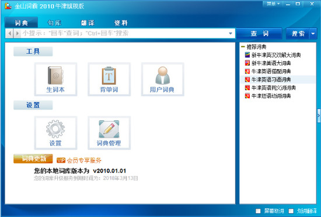Collapse the right sidebar panel arrow
The image size is (321, 217).
click(x=319, y=116)
